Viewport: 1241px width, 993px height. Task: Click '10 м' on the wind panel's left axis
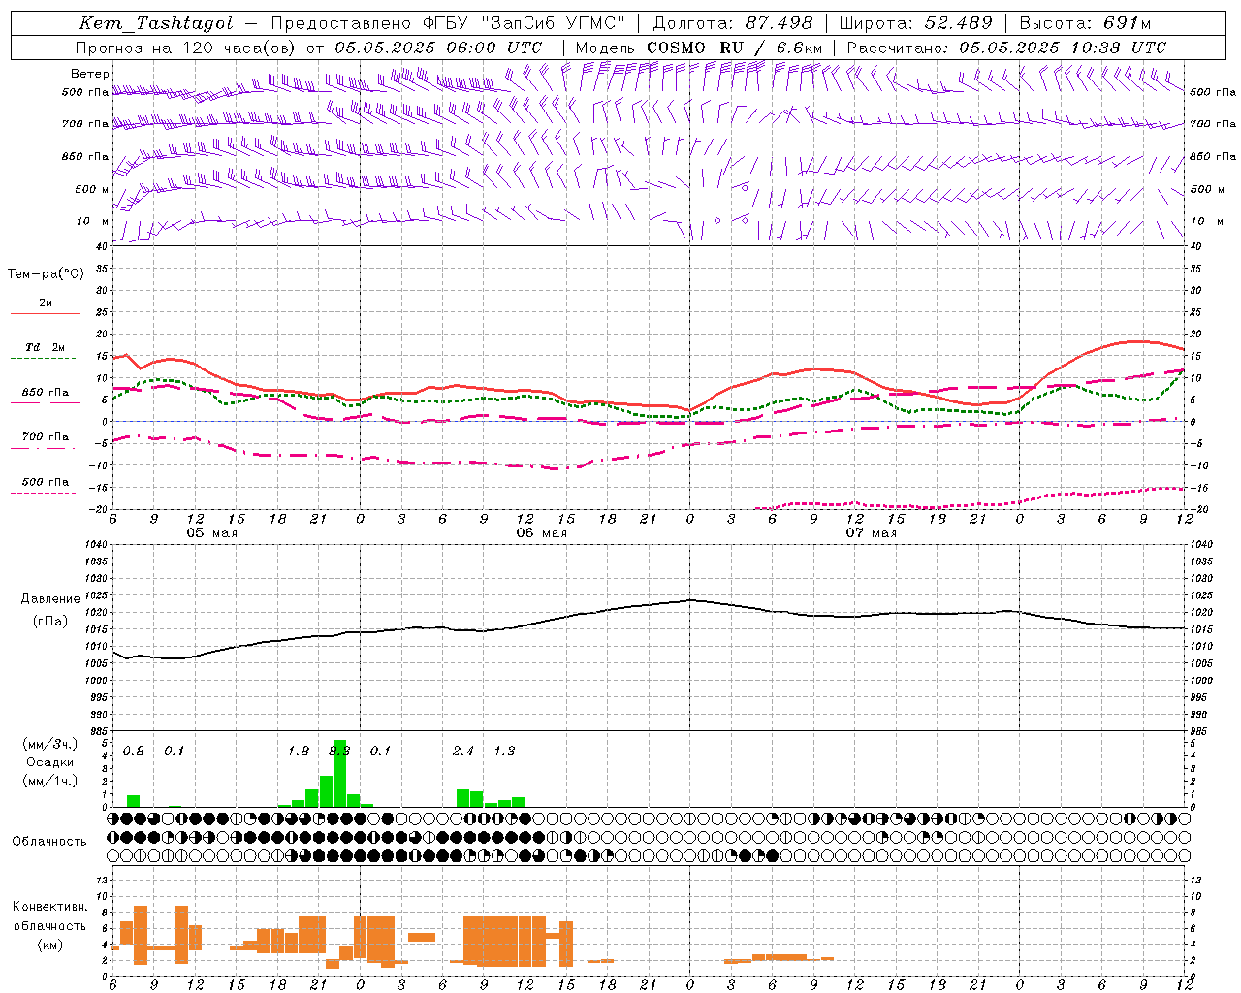pos(93,221)
